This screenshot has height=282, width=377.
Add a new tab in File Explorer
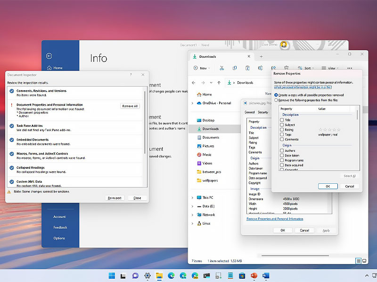(x=261, y=56)
